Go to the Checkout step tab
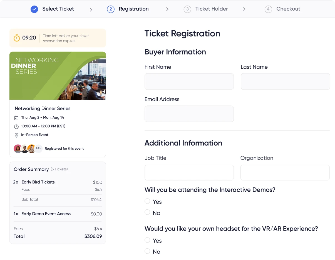This screenshot has height=260, width=335. (x=282, y=9)
